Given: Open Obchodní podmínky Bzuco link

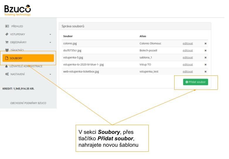Looking at the screenshot, I should click(x=28, y=103).
